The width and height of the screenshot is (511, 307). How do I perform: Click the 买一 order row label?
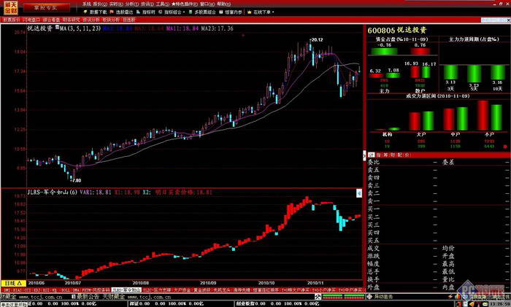pyautogui.click(x=374, y=209)
